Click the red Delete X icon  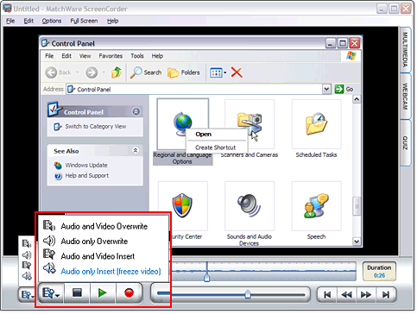[237, 72]
